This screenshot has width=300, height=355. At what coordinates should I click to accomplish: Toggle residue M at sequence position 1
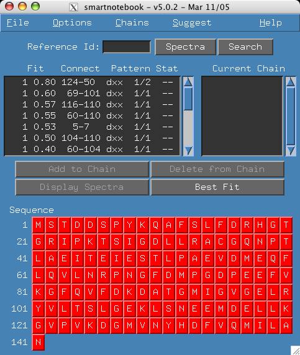point(38,225)
